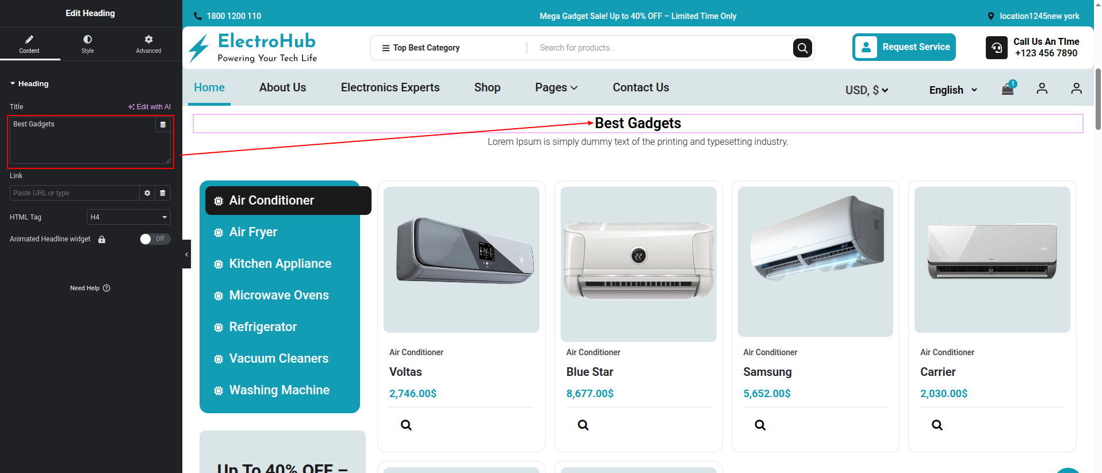Click the dynamic tags icon beside Link field
This screenshot has height=473, width=1102.
(163, 193)
